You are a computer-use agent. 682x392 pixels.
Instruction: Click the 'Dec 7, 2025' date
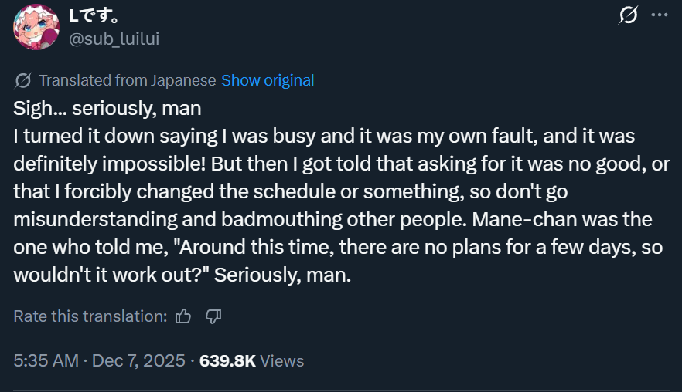pos(138,360)
